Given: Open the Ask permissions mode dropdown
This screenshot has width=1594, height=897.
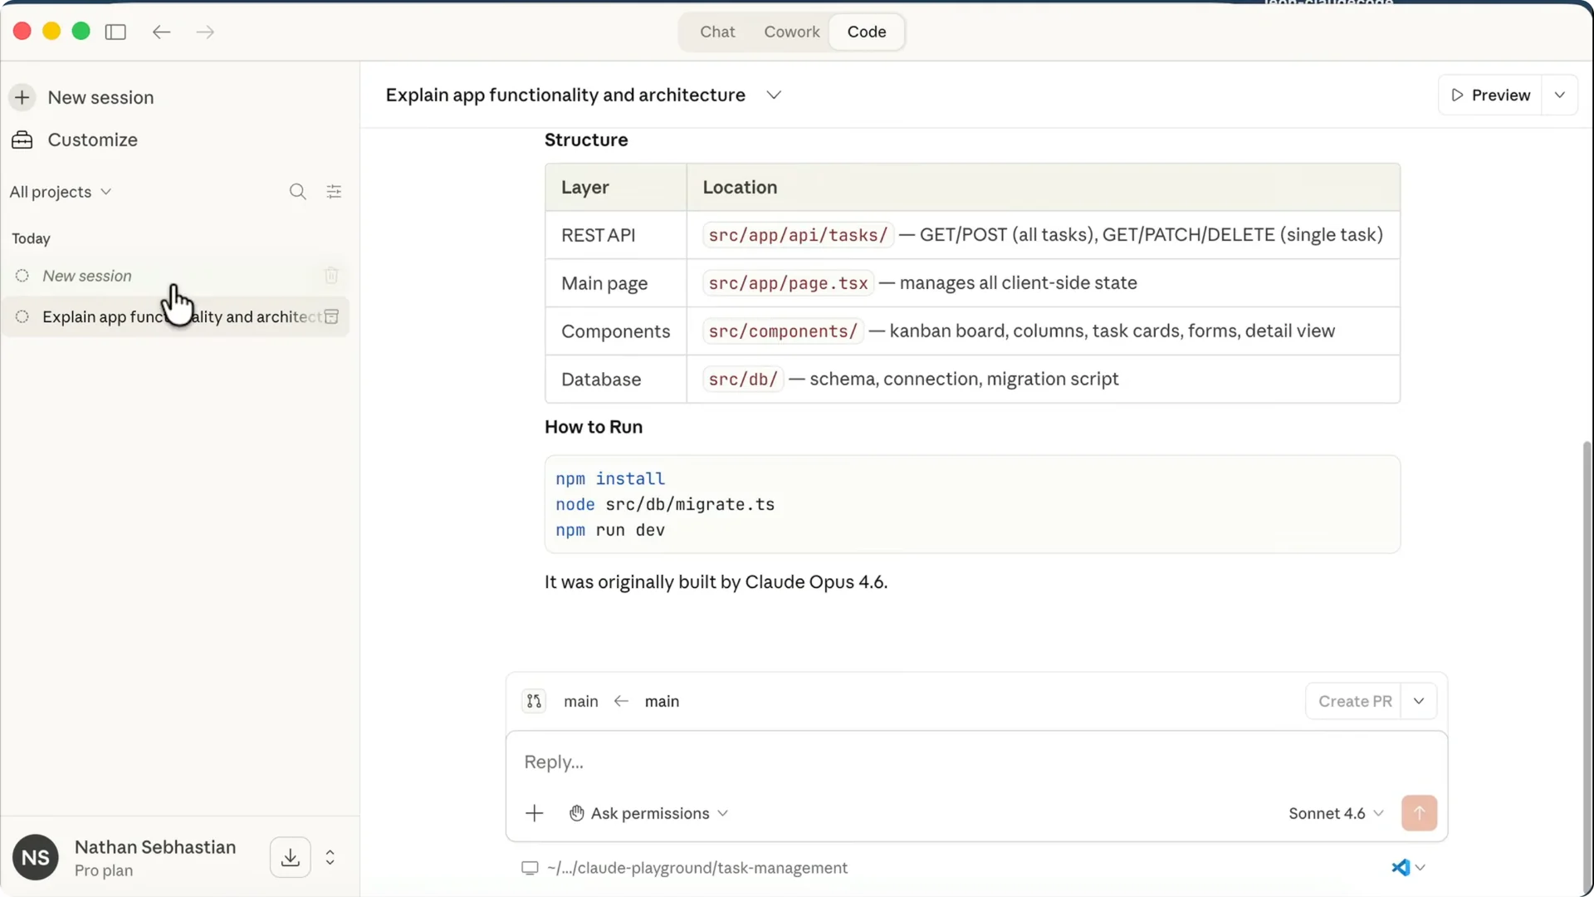Looking at the screenshot, I should coord(648,813).
